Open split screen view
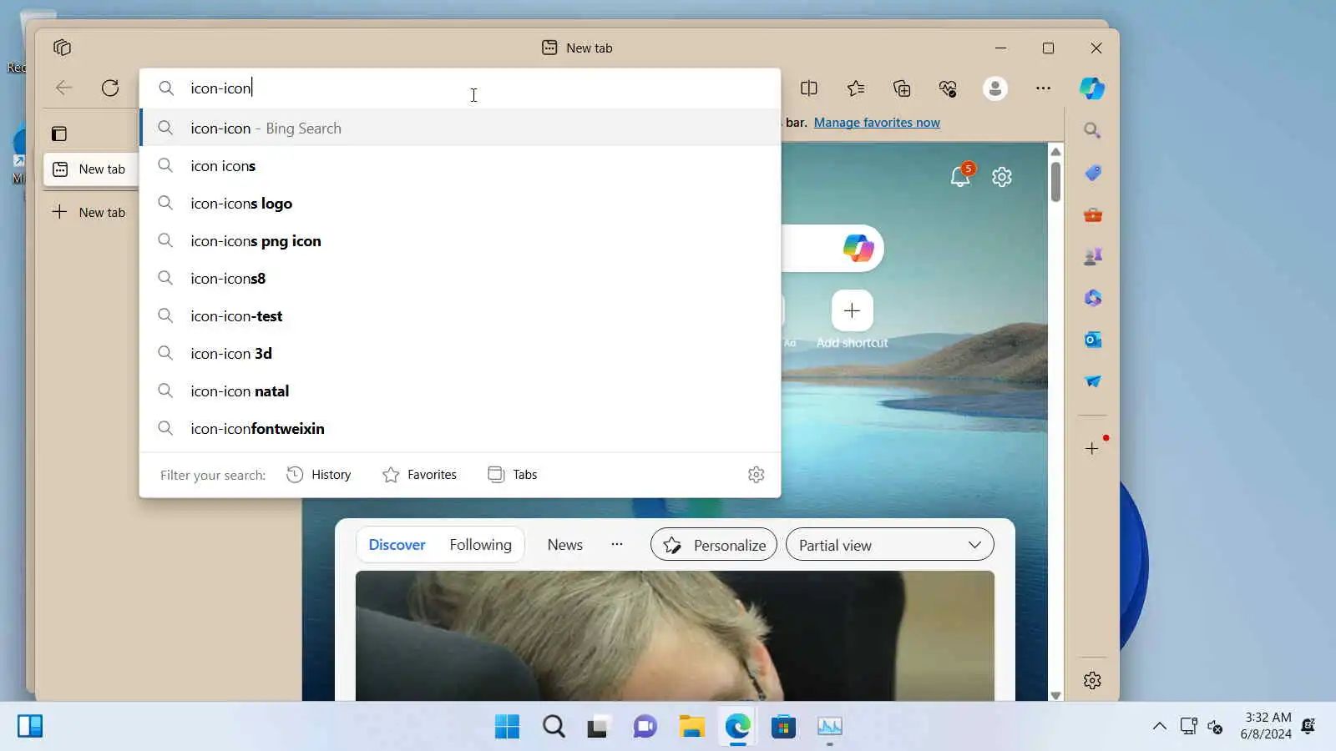This screenshot has width=1336, height=751. pyautogui.click(x=809, y=88)
